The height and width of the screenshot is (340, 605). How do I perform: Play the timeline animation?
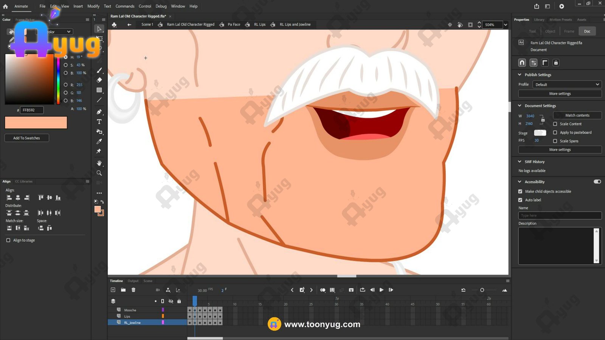click(x=382, y=290)
